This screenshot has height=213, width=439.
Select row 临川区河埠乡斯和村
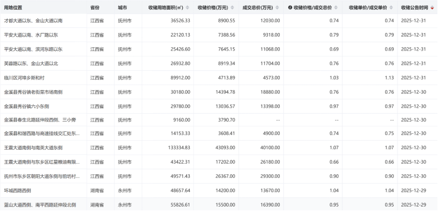coord(220,78)
